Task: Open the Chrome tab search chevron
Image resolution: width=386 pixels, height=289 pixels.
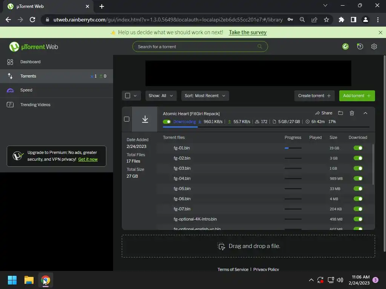Action: pyautogui.click(x=325, y=5)
